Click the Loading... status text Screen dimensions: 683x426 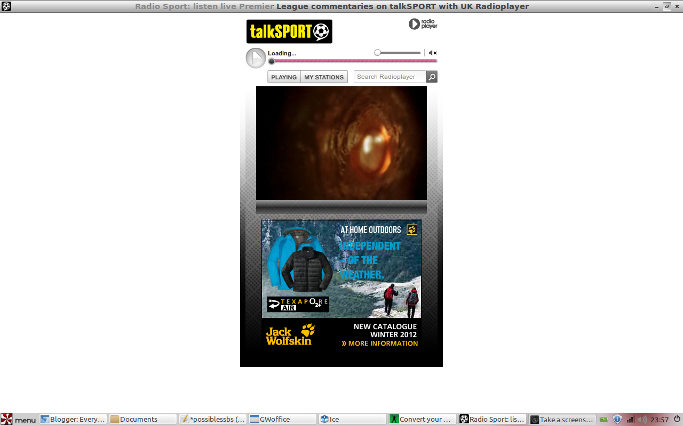coord(282,53)
